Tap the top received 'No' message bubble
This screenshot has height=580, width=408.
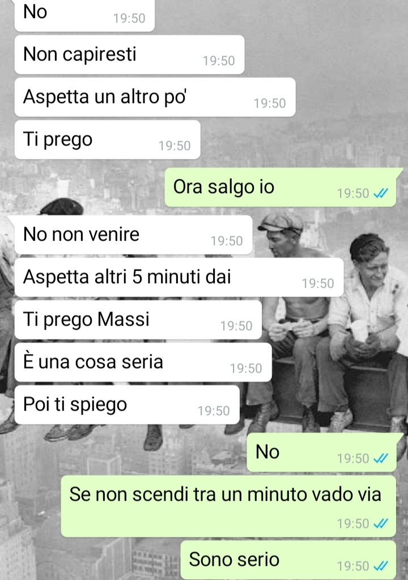click(84, 15)
